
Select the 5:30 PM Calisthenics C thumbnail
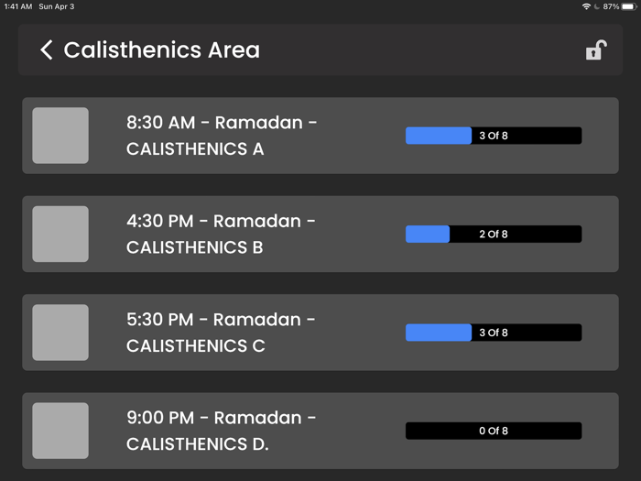(60, 333)
